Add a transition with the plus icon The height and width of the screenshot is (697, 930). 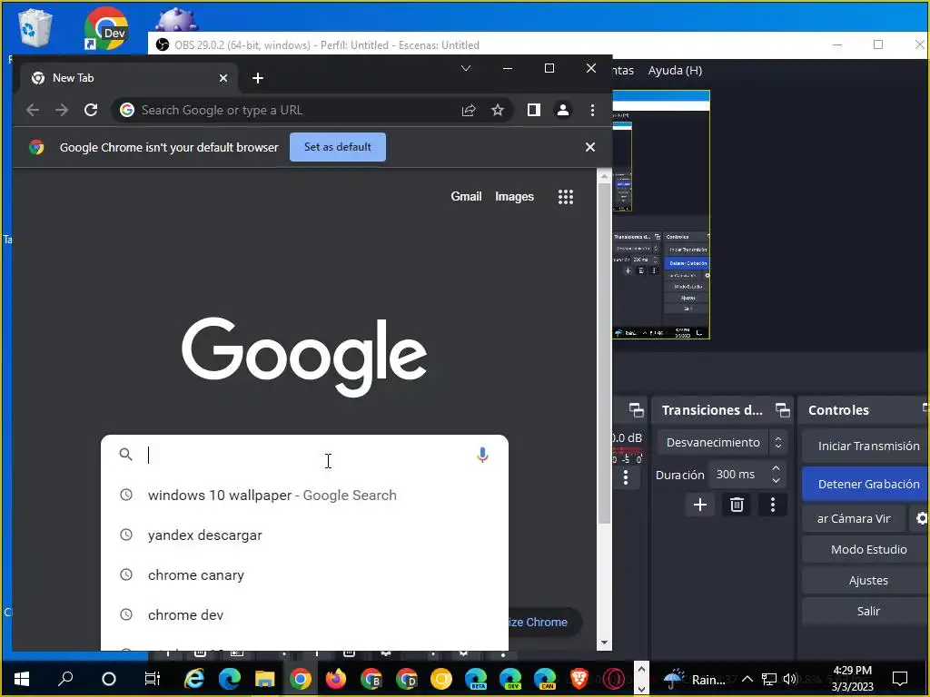pyautogui.click(x=700, y=505)
